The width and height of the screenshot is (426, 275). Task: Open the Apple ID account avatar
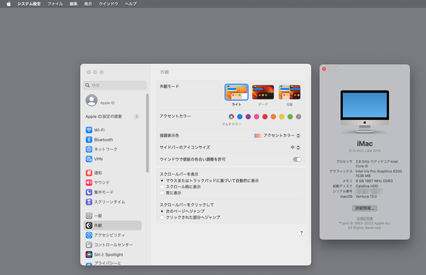92,100
